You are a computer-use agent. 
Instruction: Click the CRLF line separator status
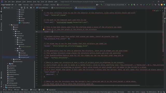pyautogui.click(x=133, y=92)
